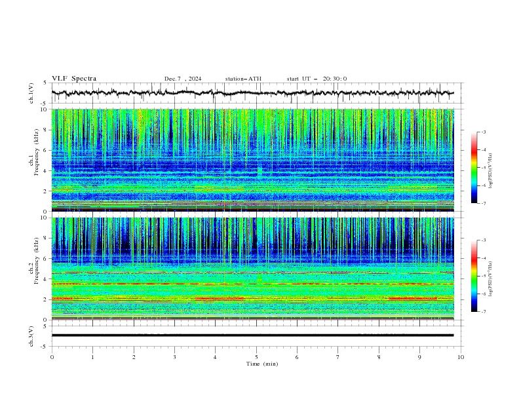The height and width of the screenshot is (401, 519).
Task: Click the ch.2 'Frequency (kHz)' axis label
Action: [36, 261]
